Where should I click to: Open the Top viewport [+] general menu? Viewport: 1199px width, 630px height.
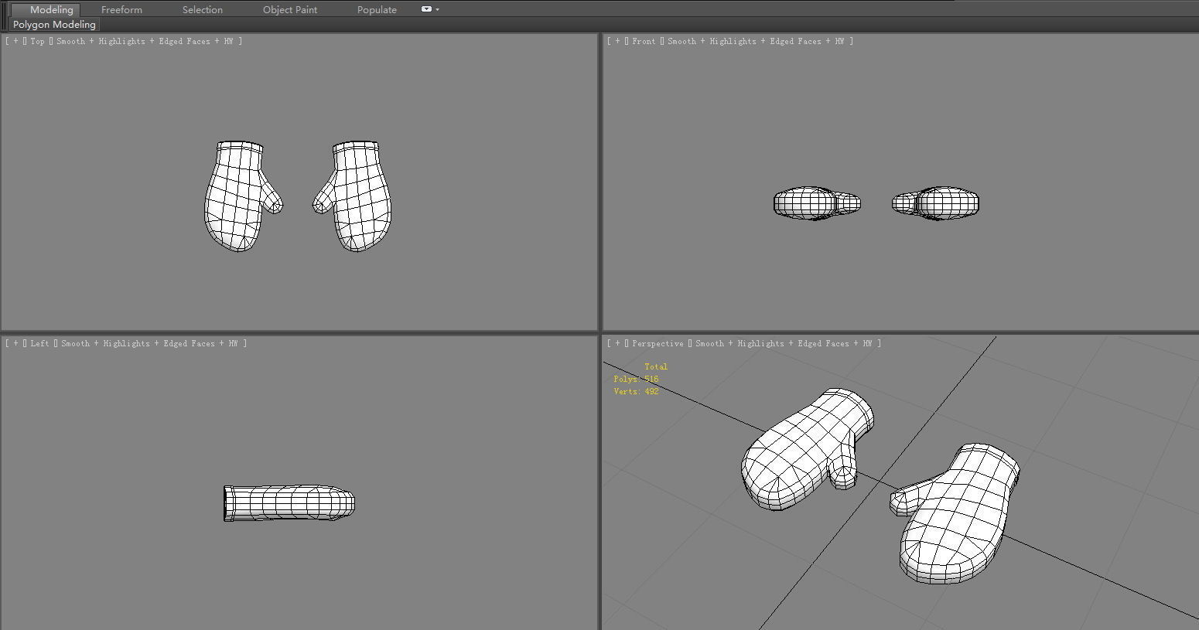click(x=15, y=41)
